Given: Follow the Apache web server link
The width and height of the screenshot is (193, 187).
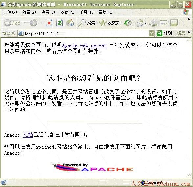Looking at the screenshot, I should [84, 45].
